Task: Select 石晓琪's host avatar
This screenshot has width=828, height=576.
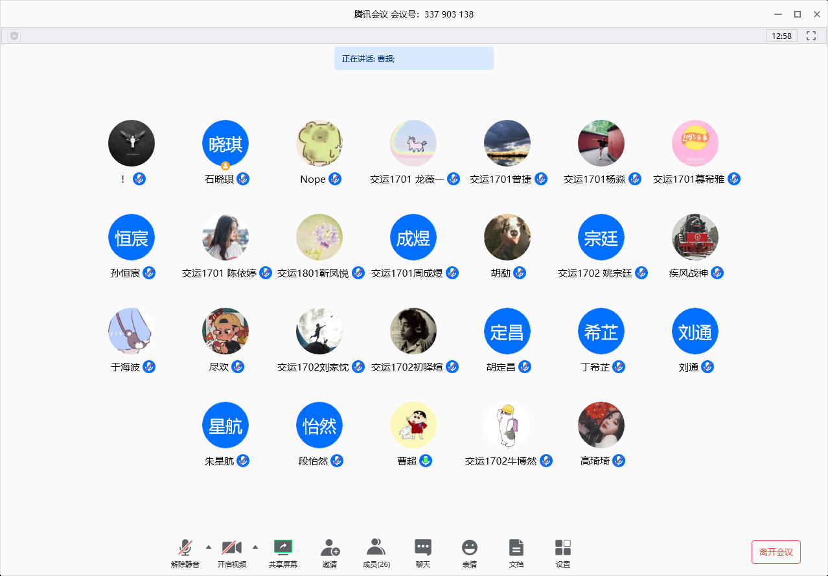Action: coord(225,143)
